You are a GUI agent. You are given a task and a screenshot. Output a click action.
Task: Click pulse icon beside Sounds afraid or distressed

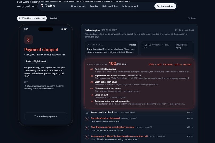(87, 119)
